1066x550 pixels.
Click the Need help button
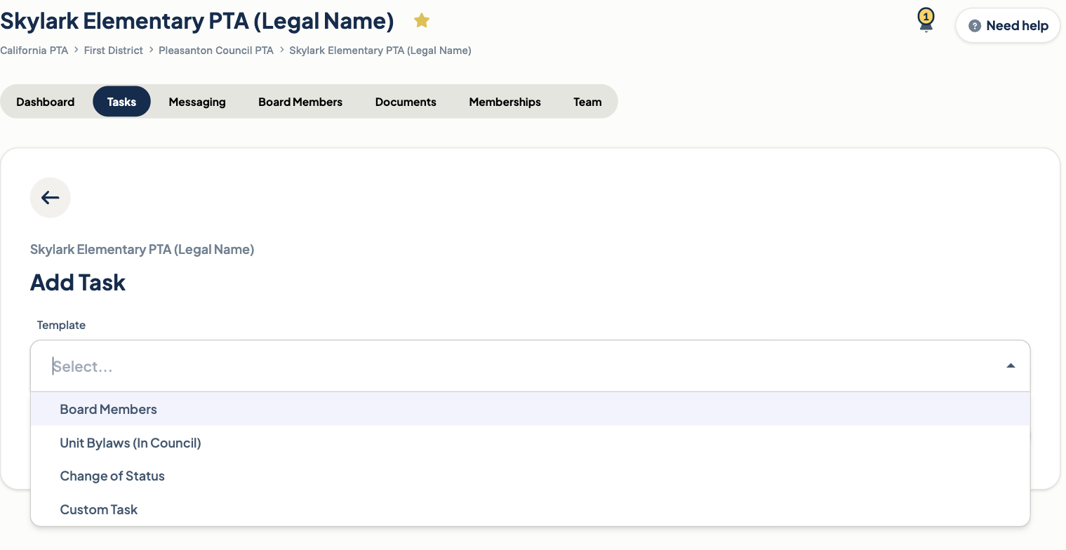pyautogui.click(x=1008, y=26)
